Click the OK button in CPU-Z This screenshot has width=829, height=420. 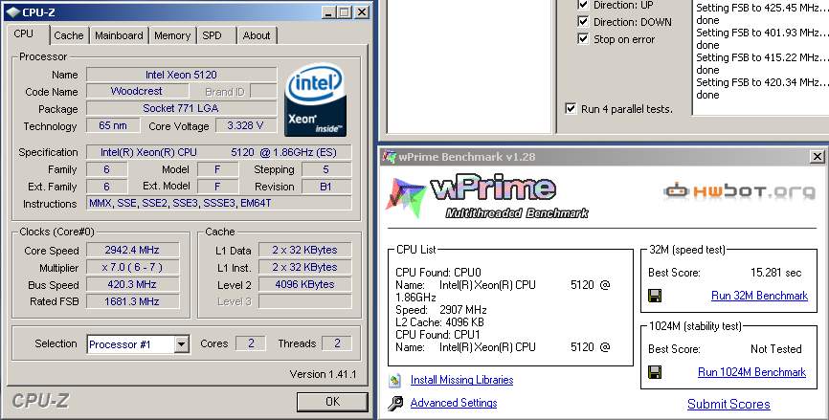(x=332, y=402)
